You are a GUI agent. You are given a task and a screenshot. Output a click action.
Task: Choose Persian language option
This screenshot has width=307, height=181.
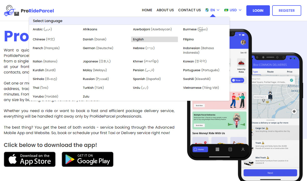pos(144,70)
